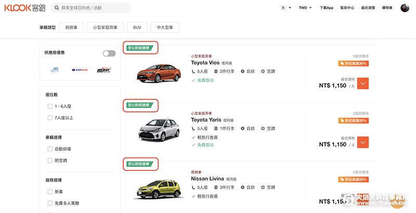Check the 新車 checkbox
Screen dimensions: 416x213
[50, 192]
